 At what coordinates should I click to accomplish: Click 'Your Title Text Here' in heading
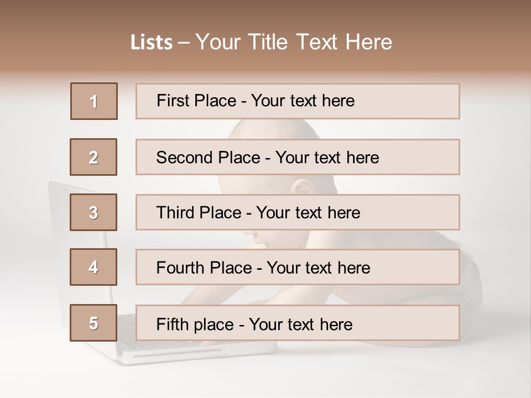294,42
